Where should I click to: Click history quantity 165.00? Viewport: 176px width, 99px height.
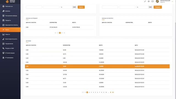(x=65, y=70)
